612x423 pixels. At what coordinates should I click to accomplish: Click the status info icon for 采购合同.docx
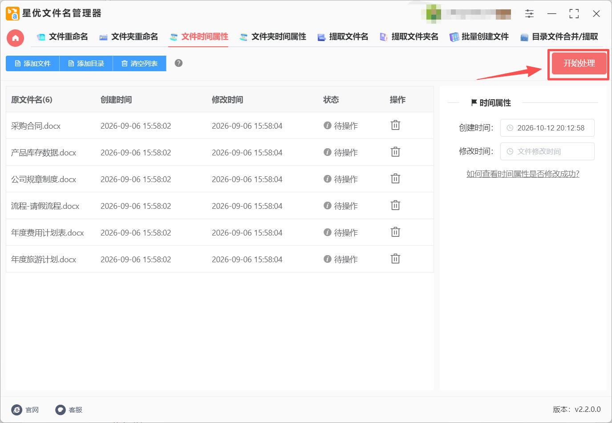(328, 126)
